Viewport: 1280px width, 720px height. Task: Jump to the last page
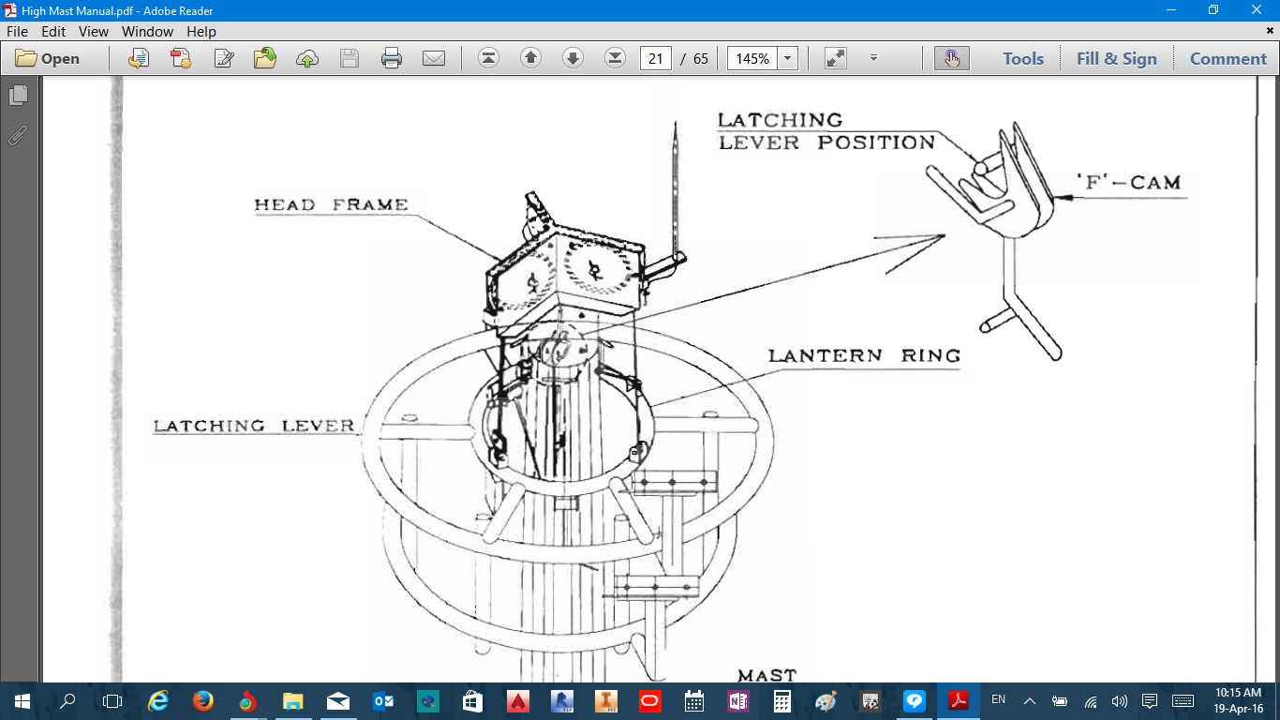(x=615, y=58)
